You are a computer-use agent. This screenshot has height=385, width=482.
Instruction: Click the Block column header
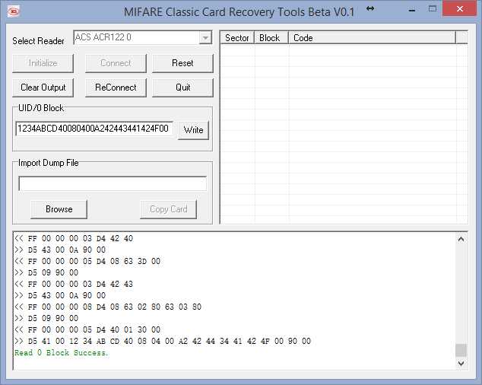(x=271, y=38)
